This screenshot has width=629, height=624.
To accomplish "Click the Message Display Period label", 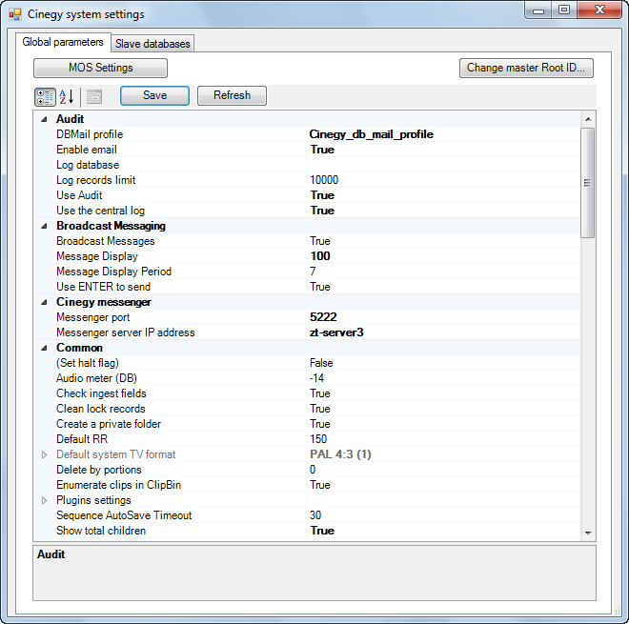I will 114,272.
